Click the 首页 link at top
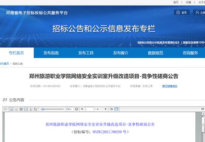Image resolution: width=205 pixels, height=142 pixels. pos(176,2)
